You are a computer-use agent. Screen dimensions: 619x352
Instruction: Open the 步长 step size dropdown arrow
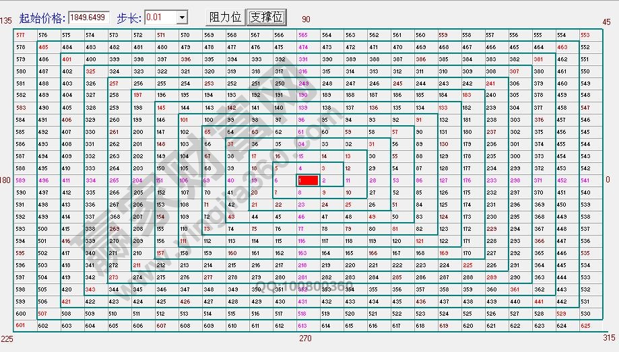tap(182, 17)
